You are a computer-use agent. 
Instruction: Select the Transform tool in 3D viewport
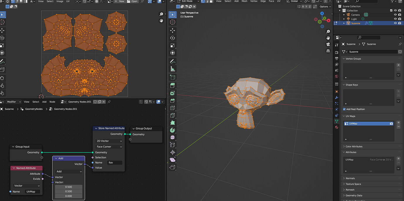pos(172,53)
